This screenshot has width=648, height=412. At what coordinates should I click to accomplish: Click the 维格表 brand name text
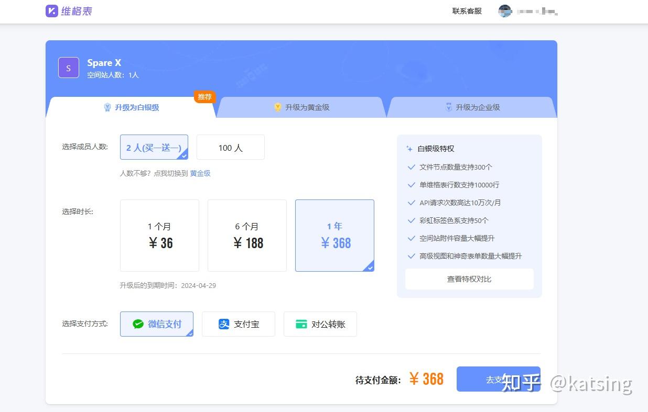[77, 11]
